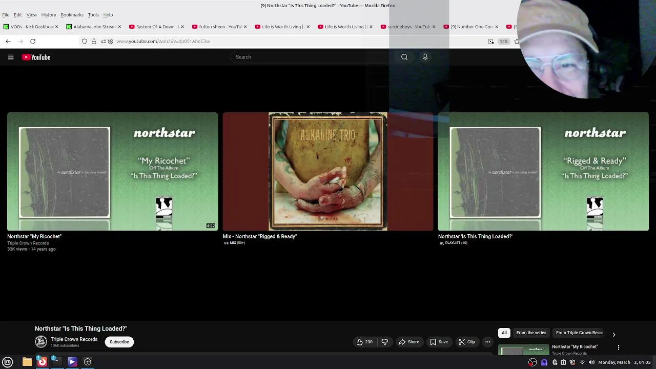The width and height of the screenshot is (656, 369).
Task: Open the Files folder in taskbar
Action: tap(27, 362)
